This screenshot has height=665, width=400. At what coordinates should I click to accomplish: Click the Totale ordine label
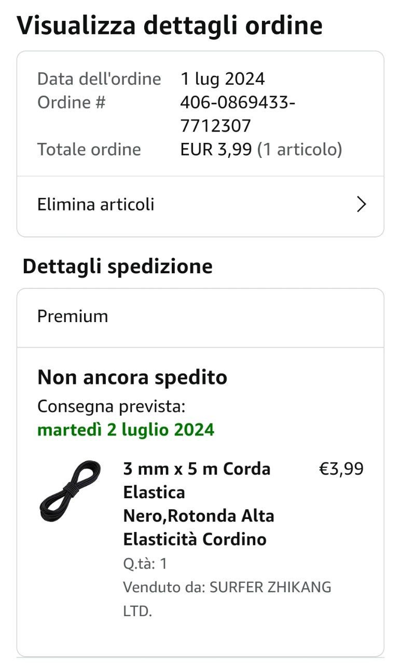pyautogui.click(x=89, y=150)
